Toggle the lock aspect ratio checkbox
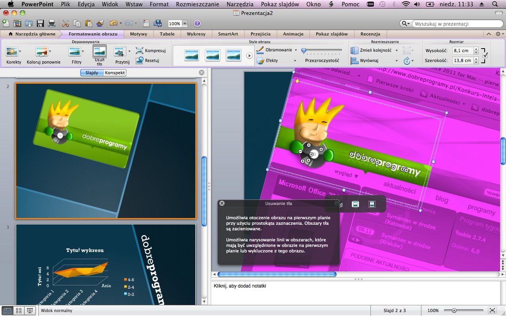This screenshot has height=316, width=506. click(485, 55)
